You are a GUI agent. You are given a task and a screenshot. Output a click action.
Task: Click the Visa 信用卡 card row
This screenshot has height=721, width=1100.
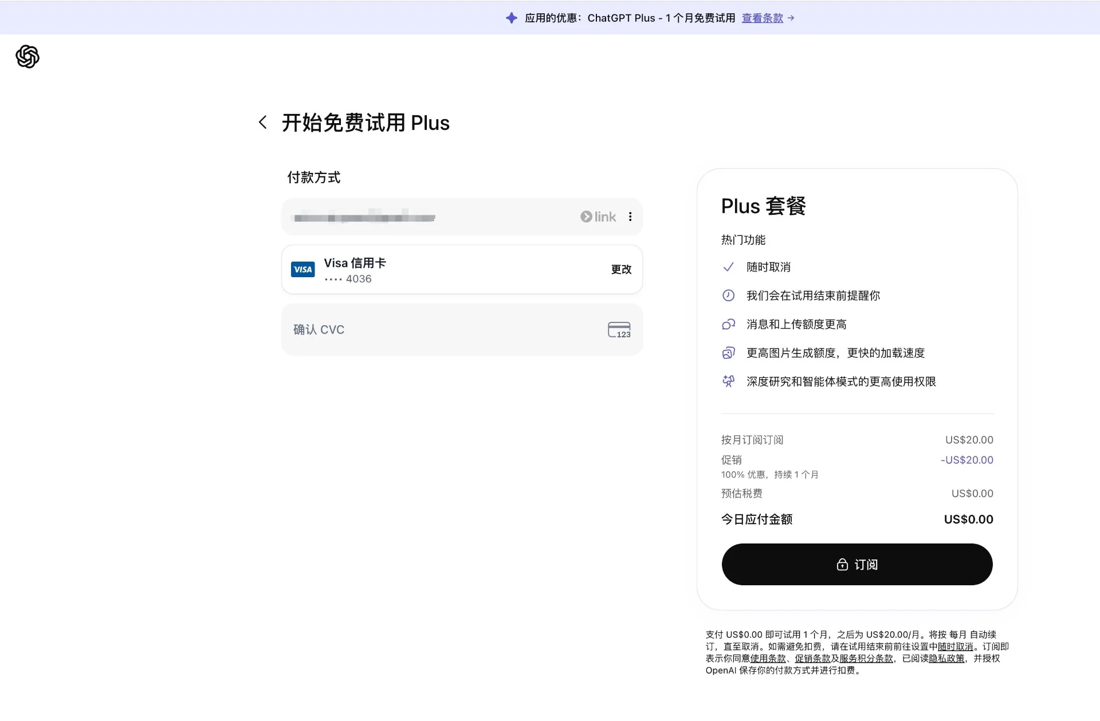pyautogui.click(x=462, y=270)
